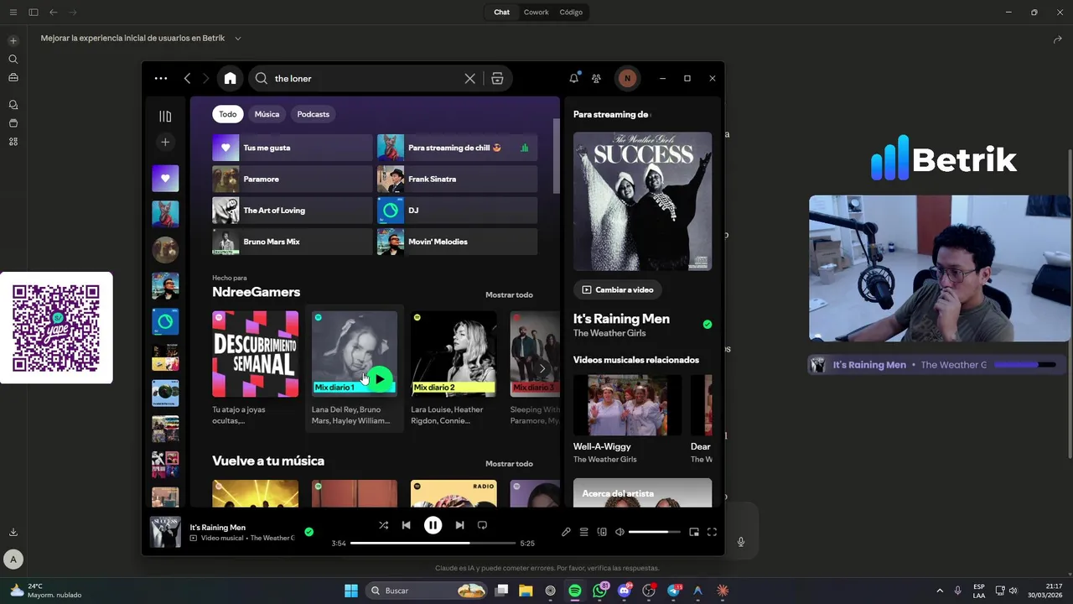Start new chat in Claude sidebar

(13, 40)
